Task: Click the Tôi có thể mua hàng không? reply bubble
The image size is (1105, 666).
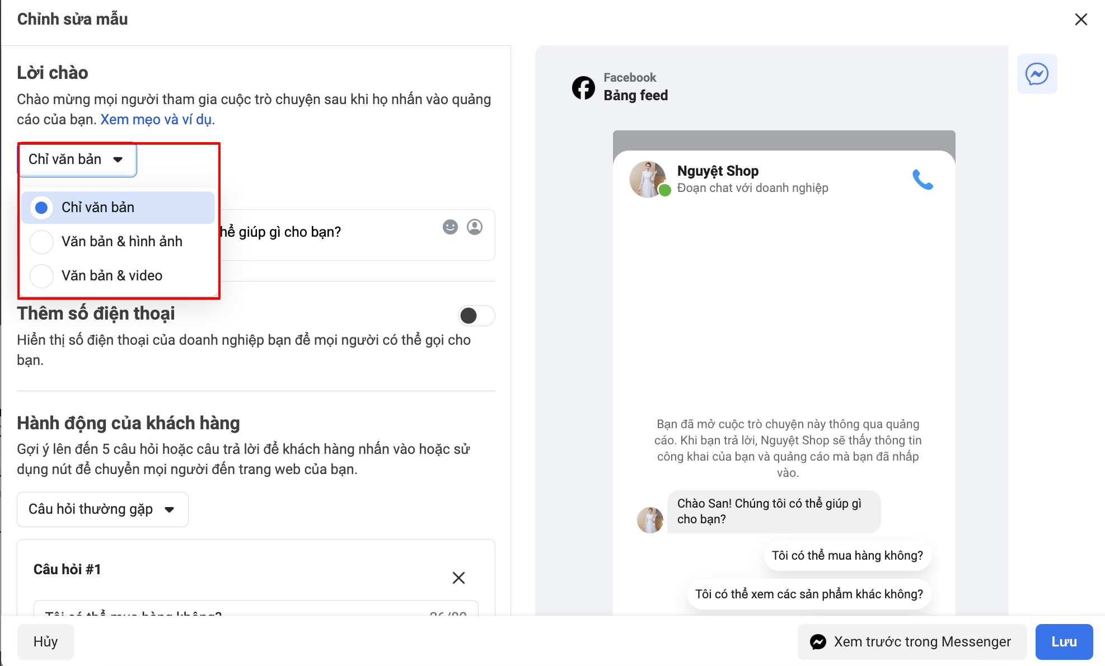Action: tap(847, 555)
